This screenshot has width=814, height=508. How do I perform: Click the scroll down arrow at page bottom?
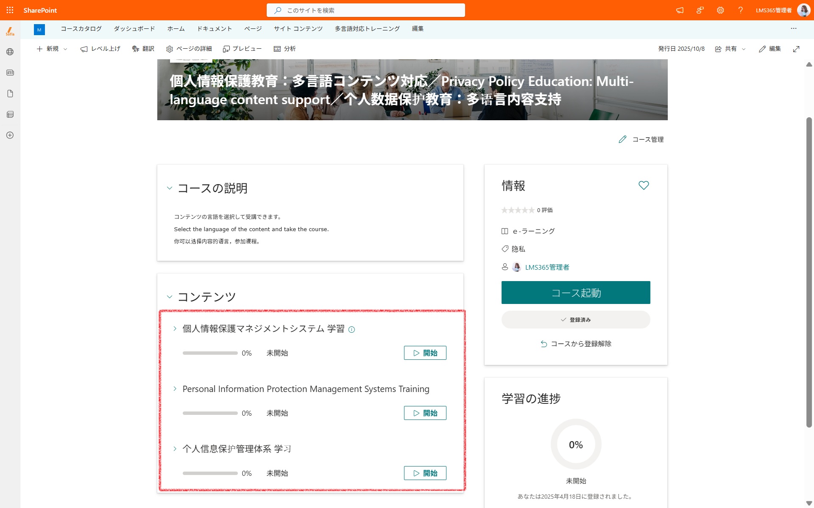coord(809,503)
